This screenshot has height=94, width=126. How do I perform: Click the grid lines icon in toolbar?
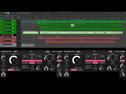(x=8, y=18)
